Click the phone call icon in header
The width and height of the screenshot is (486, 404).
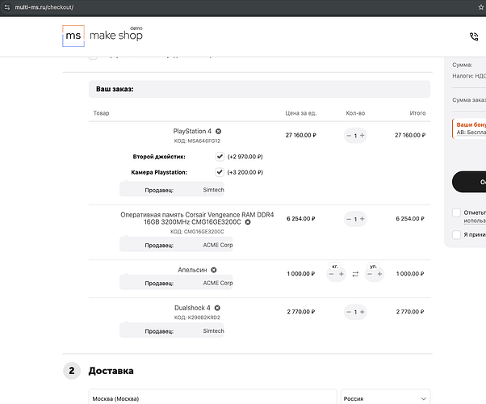click(474, 36)
